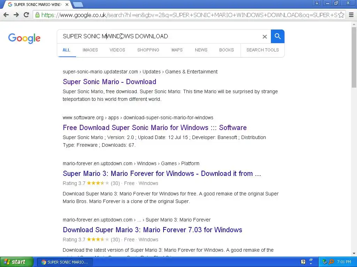Close the SUPER SONIC MARIO browser tab
Viewport: 357px width, 267px height.
click(67, 5)
